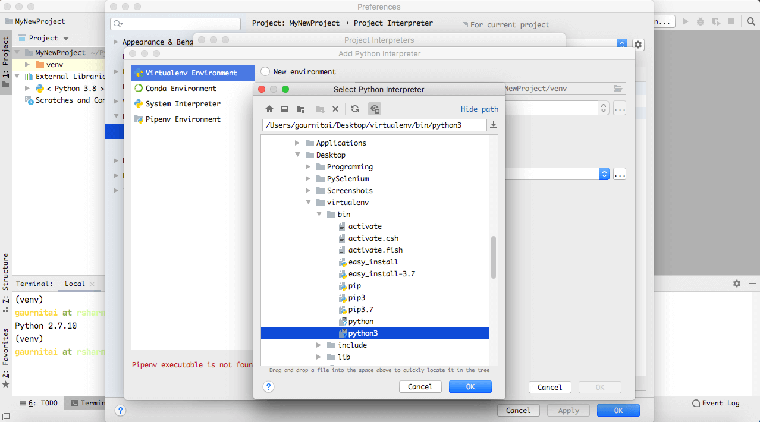This screenshot has width=760, height=422.
Task: Open path history download arrow icon
Action: (493, 125)
